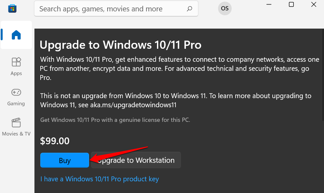Maximize the Microsoft Store window
The height and width of the screenshot is (193, 324).
[x=291, y=4]
